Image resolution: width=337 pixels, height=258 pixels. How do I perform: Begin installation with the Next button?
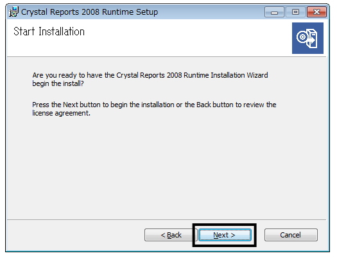click(x=225, y=235)
